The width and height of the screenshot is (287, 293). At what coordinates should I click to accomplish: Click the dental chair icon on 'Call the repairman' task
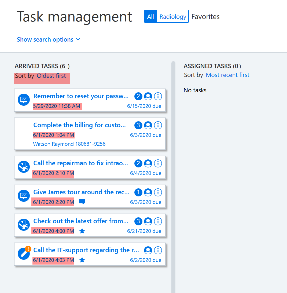[x=24, y=167]
